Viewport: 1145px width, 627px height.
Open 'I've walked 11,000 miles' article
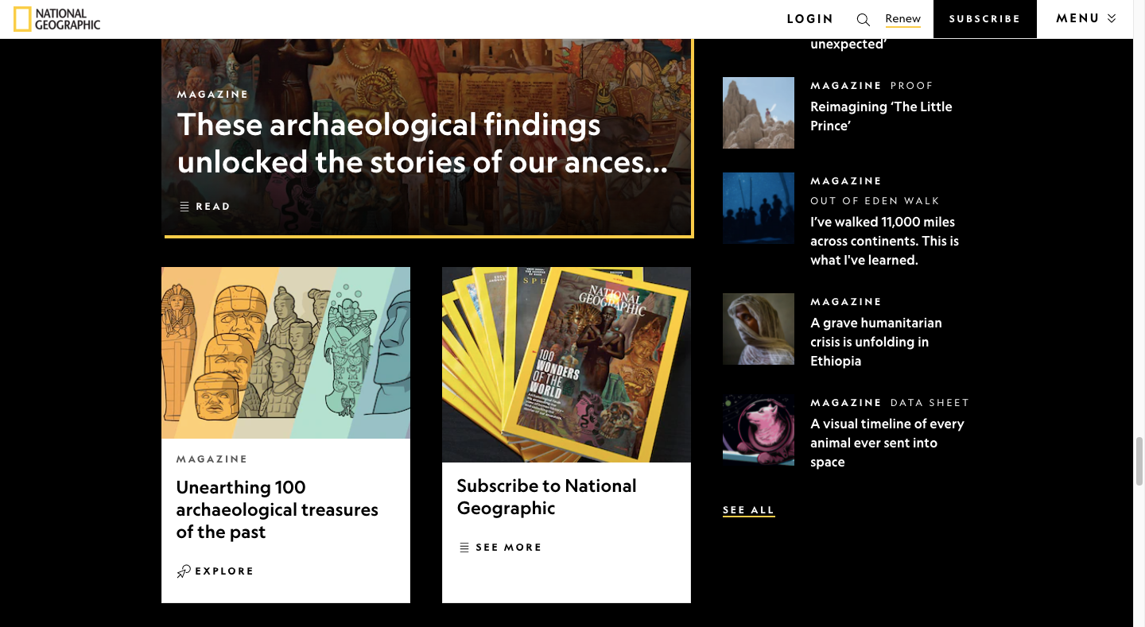pos(884,241)
